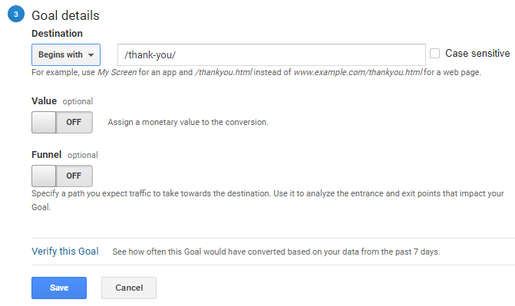Click the Destination section label
The height and width of the screenshot is (306, 515).
pos(57,34)
